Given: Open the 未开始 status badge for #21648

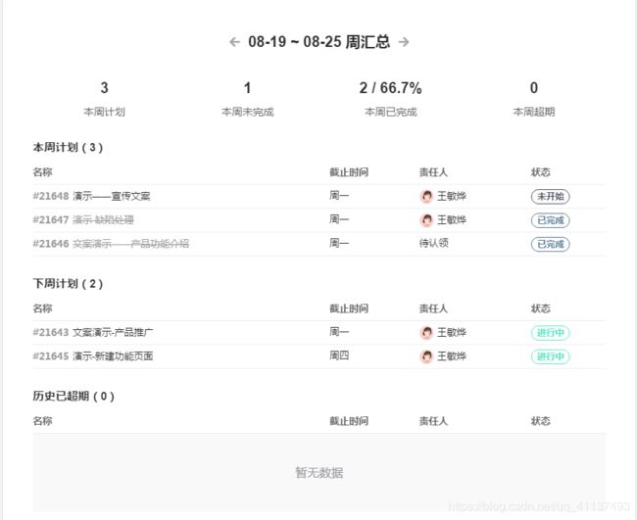Looking at the screenshot, I should tap(551, 197).
